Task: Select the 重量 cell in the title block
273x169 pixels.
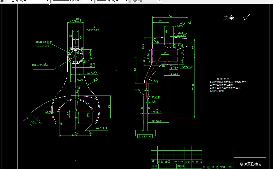Action: 223,167
